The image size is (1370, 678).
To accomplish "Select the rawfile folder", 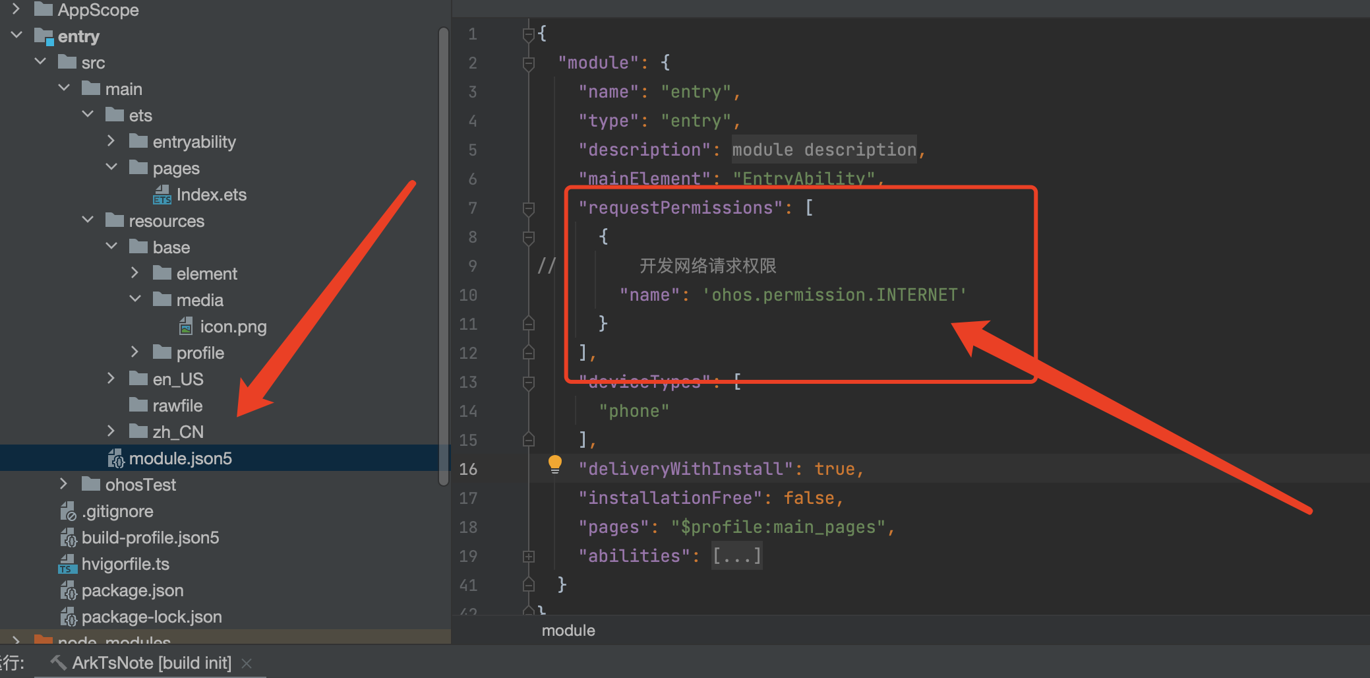I will 177,406.
